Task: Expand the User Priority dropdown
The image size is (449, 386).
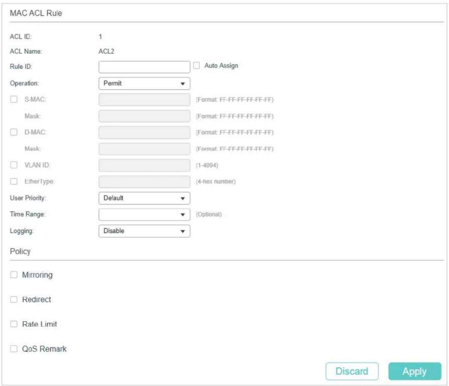Action: click(x=144, y=198)
